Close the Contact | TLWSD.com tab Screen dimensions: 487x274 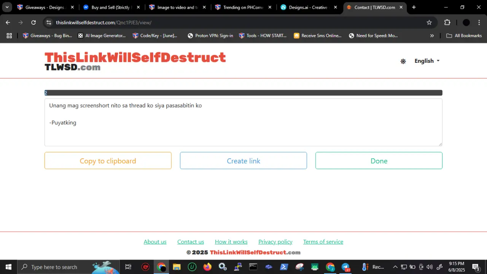click(x=401, y=7)
